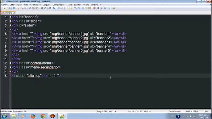Viewport: 212px width, 119px height.
Task: Open the Codificación menu
Action: pos(35,5)
